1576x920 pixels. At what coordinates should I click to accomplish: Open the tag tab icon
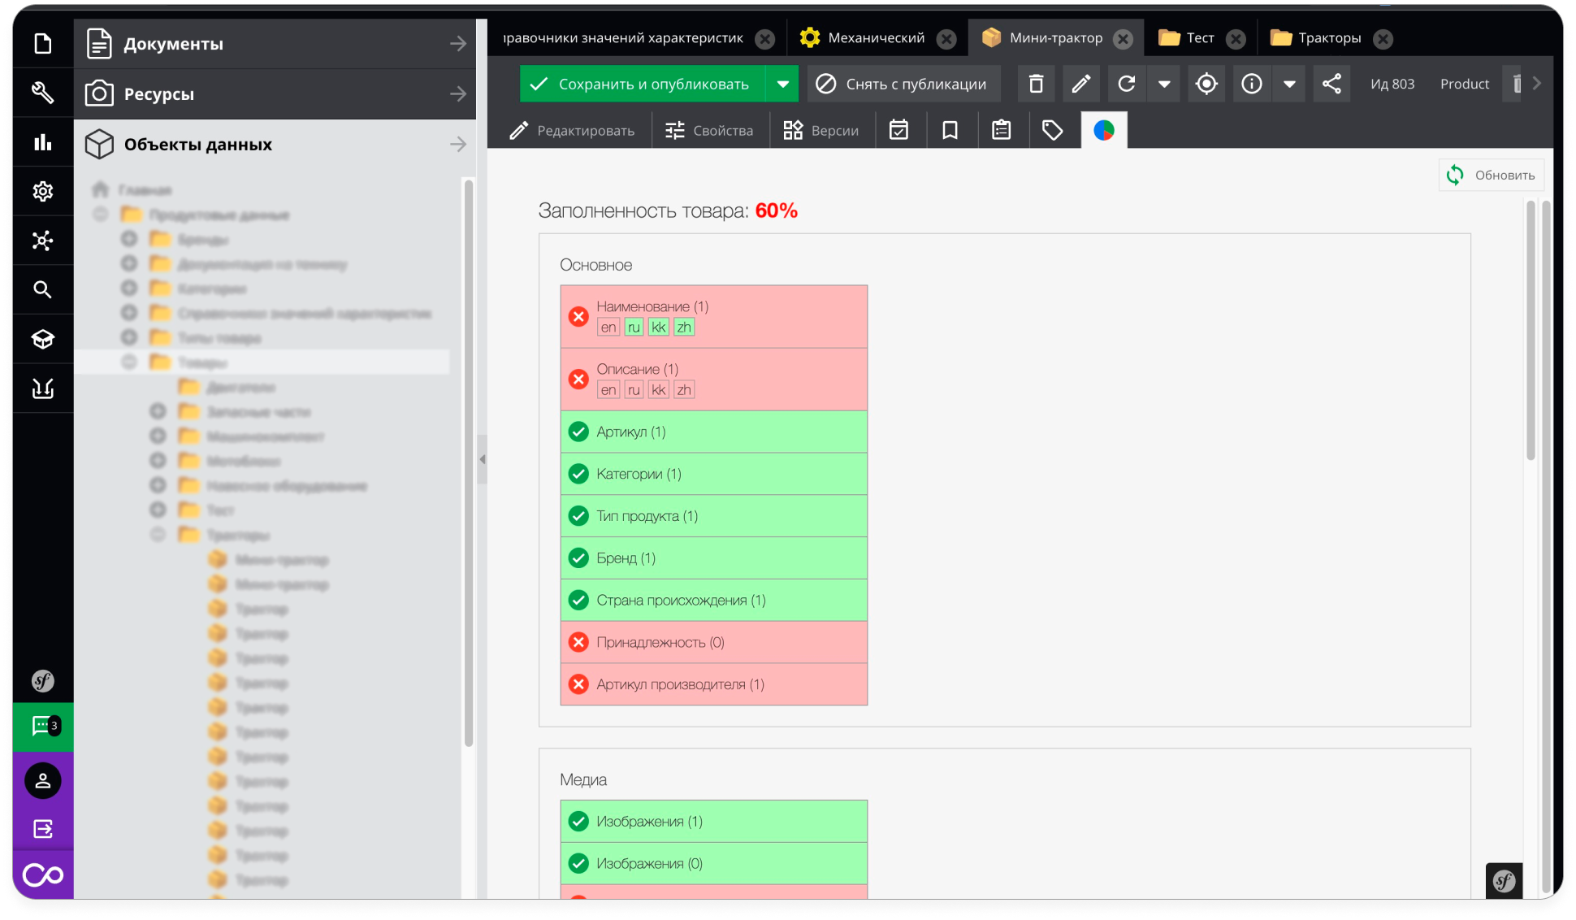[x=1053, y=130]
